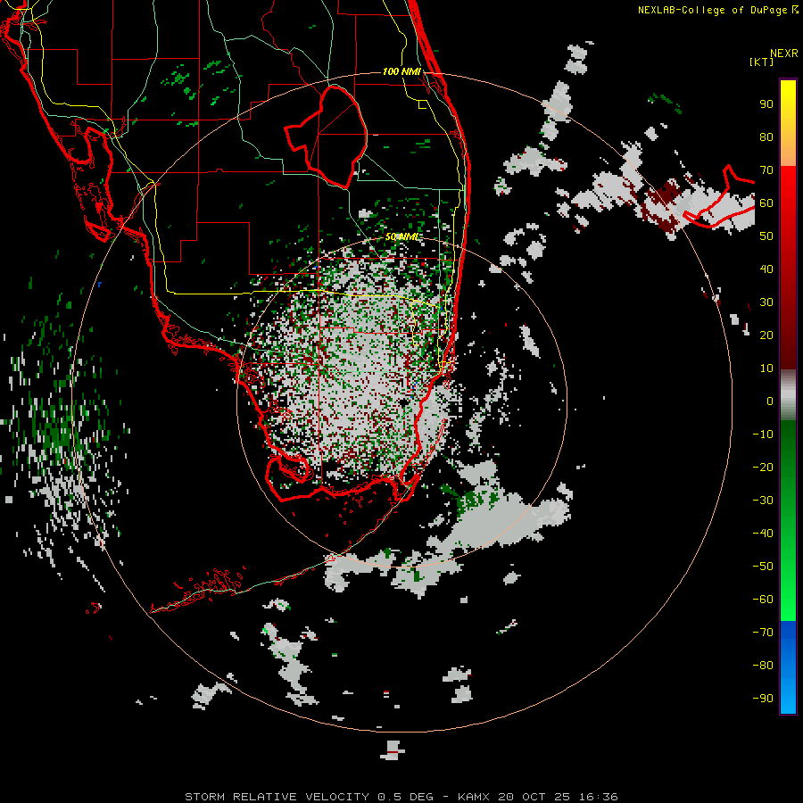Viewport: 803px width, 803px height.
Task: Click the 16:36 timestamp
Action: point(598,797)
